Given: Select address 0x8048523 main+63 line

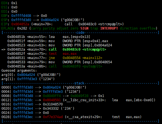Looking at the screenshot, I should click(16, 45).
